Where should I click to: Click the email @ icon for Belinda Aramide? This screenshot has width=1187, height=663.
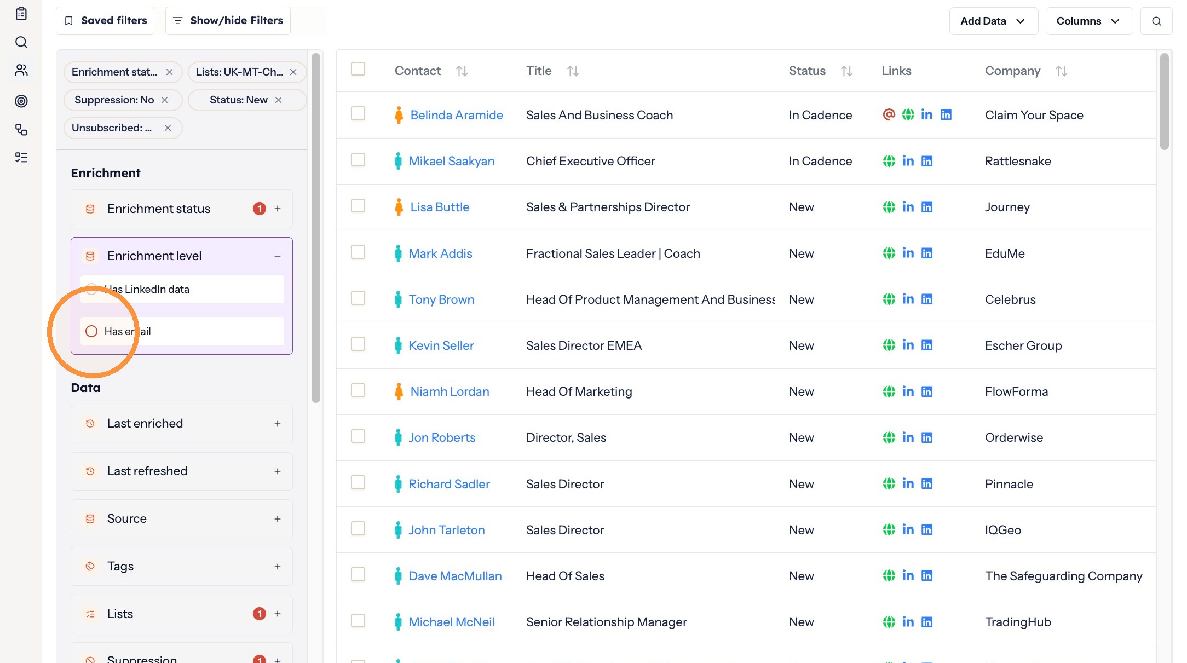click(889, 114)
